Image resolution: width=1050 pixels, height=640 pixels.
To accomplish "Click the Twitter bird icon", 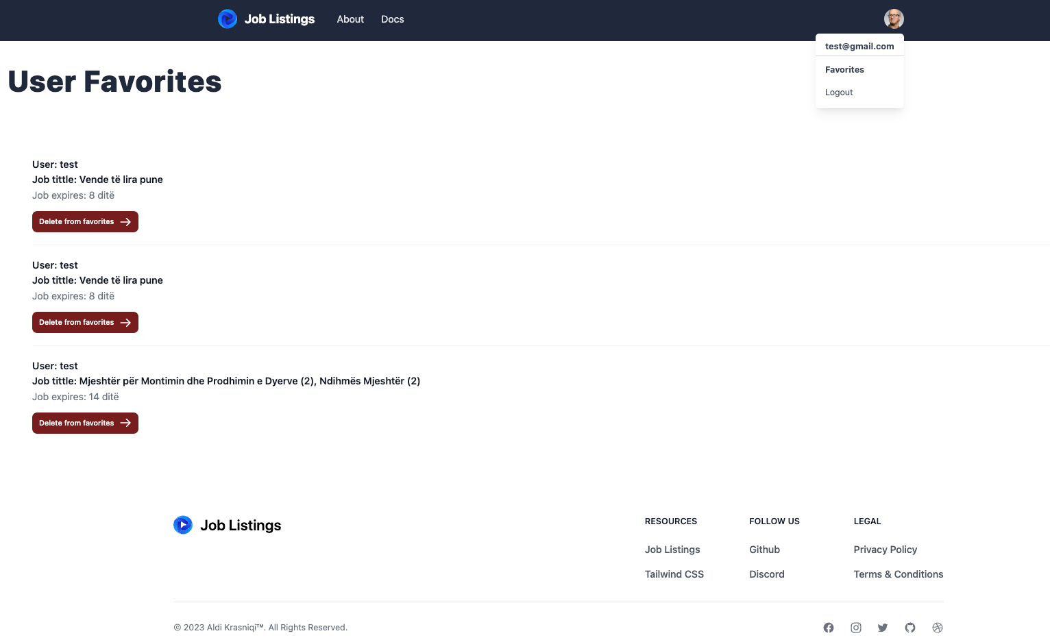I will click(883, 628).
